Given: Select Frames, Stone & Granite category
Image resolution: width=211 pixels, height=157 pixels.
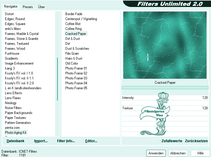Looking at the screenshot, I should pos(21,39).
